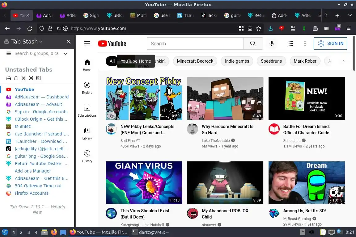
Task: Close the Tab Stash sidebar
Action: [69, 42]
